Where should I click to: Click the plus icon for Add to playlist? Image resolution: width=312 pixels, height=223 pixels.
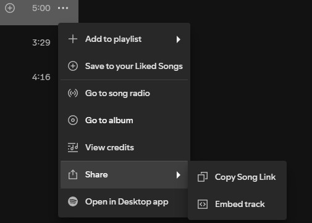point(73,39)
